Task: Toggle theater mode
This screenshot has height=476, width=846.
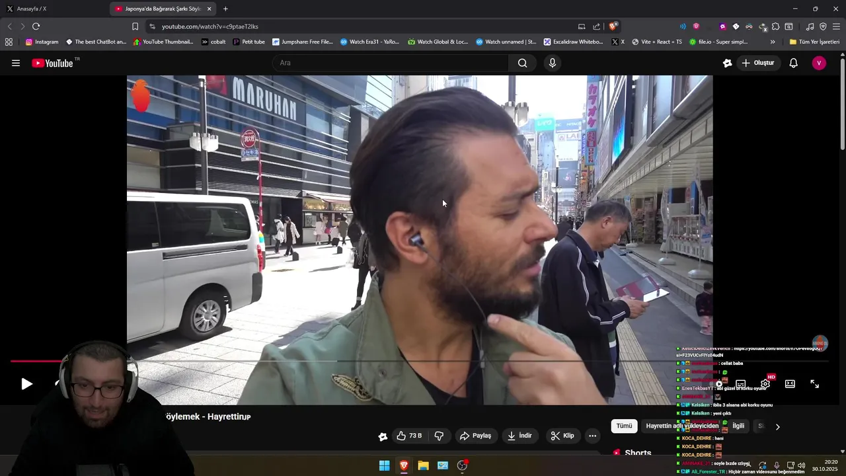Action: [x=790, y=383]
